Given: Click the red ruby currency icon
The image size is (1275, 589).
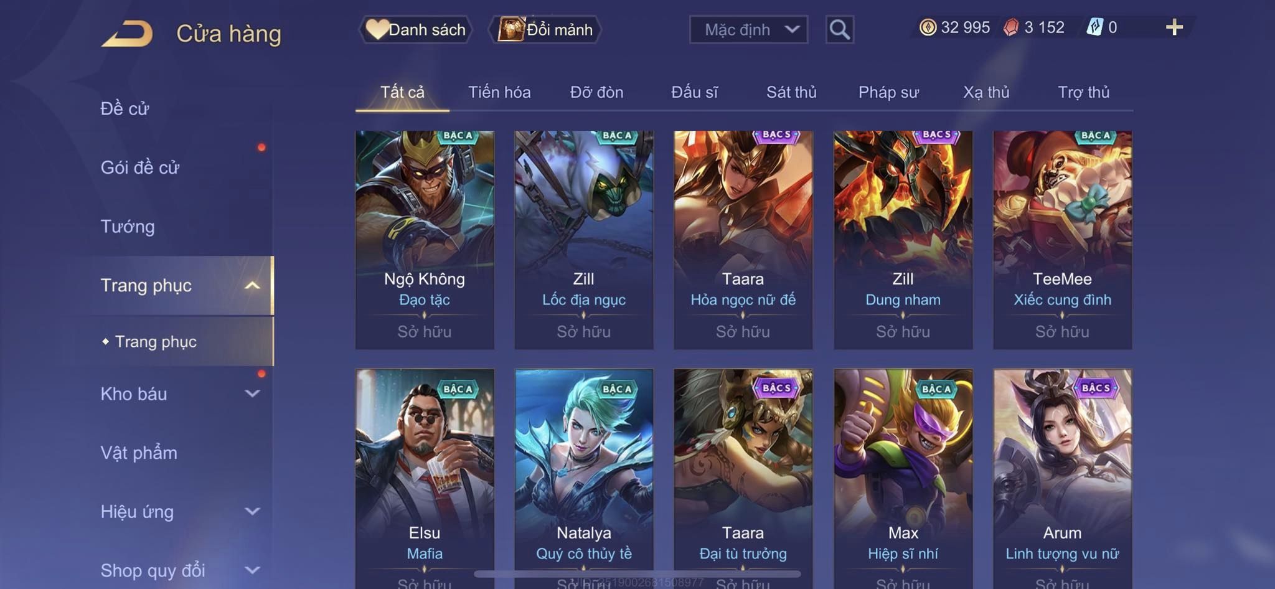Looking at the screenshot, I should (x=1011, y=27).
